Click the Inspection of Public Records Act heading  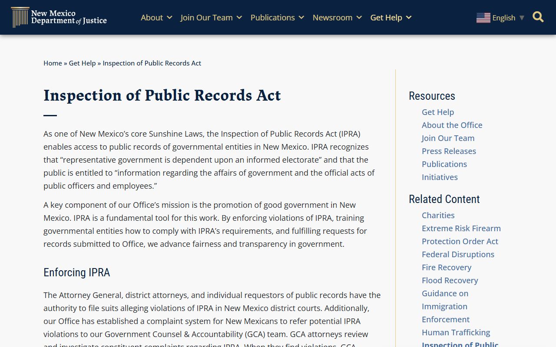click(x=162, y=95)
